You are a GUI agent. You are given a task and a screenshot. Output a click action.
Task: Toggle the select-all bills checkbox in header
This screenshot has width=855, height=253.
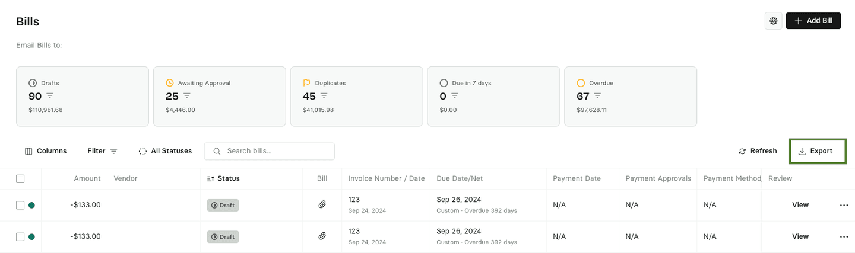[20, 178]
